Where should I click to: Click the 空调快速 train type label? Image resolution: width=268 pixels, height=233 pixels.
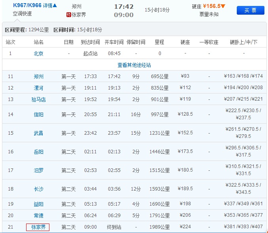point(22,14)
